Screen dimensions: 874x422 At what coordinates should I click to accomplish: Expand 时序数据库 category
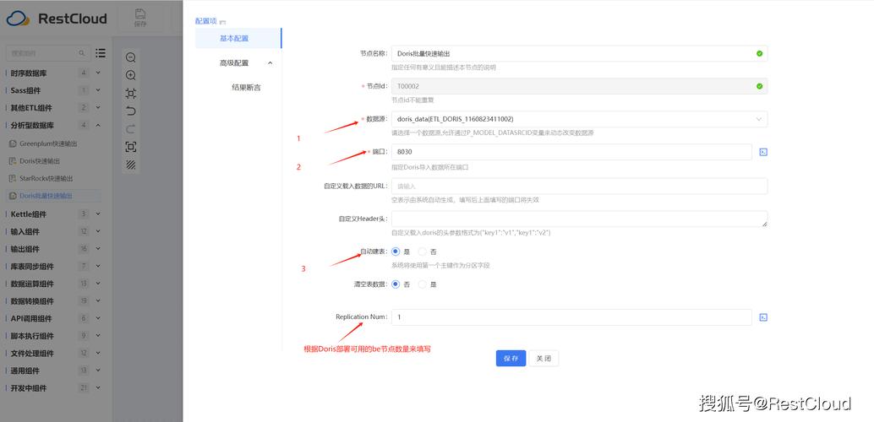coord(98,73)
